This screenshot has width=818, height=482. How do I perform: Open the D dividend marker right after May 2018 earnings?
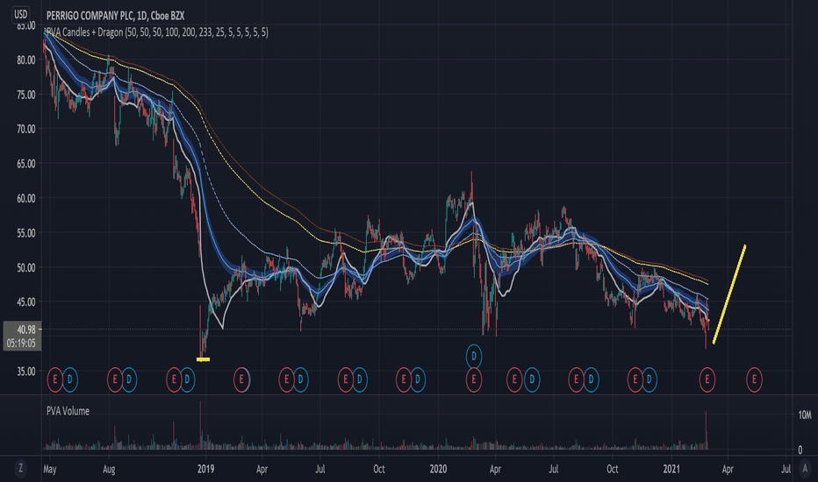(70, 379)
